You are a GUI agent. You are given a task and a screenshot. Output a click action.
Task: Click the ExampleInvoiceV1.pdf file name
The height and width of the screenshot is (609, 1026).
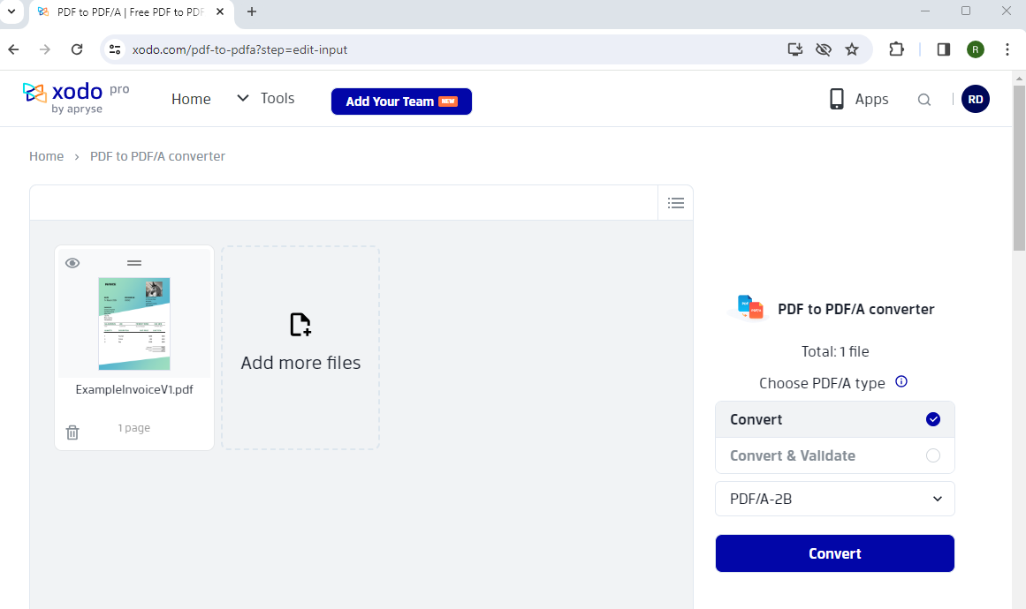pos(134,389)
